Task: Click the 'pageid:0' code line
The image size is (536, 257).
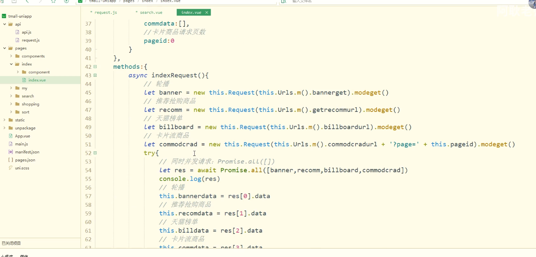Action: coord(159,41)
